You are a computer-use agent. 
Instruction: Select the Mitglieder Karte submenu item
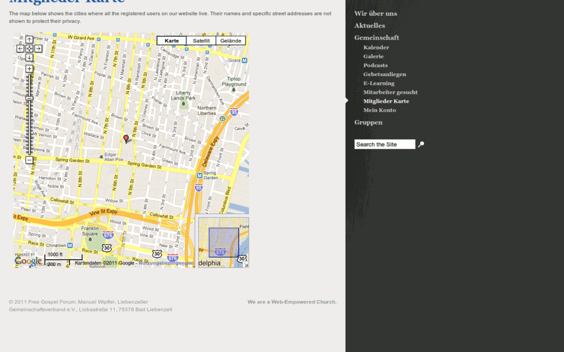[386, 101]
